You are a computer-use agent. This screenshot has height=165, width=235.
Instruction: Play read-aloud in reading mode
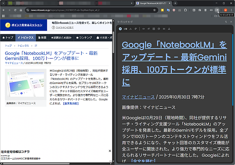[x=120, y=29]
